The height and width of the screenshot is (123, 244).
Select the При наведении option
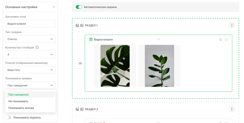[x=30, y=95]
